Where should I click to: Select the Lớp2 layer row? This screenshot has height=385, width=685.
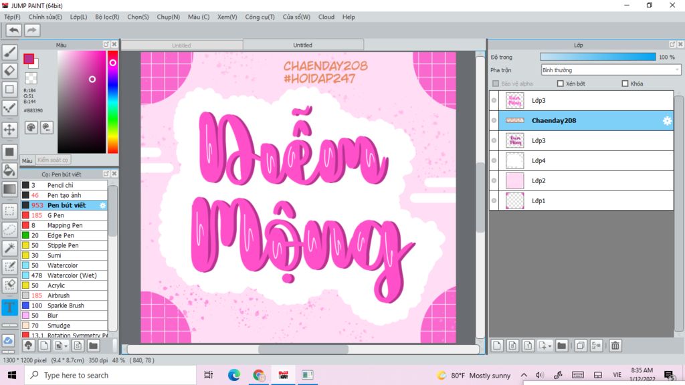581,180
